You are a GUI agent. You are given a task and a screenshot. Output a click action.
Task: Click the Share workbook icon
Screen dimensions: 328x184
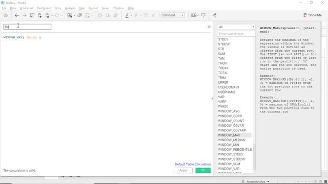(x=214, y=15)
